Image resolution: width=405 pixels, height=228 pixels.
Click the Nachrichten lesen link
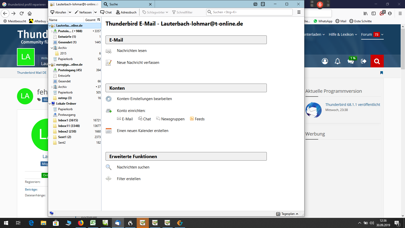(x=132, y=51)
